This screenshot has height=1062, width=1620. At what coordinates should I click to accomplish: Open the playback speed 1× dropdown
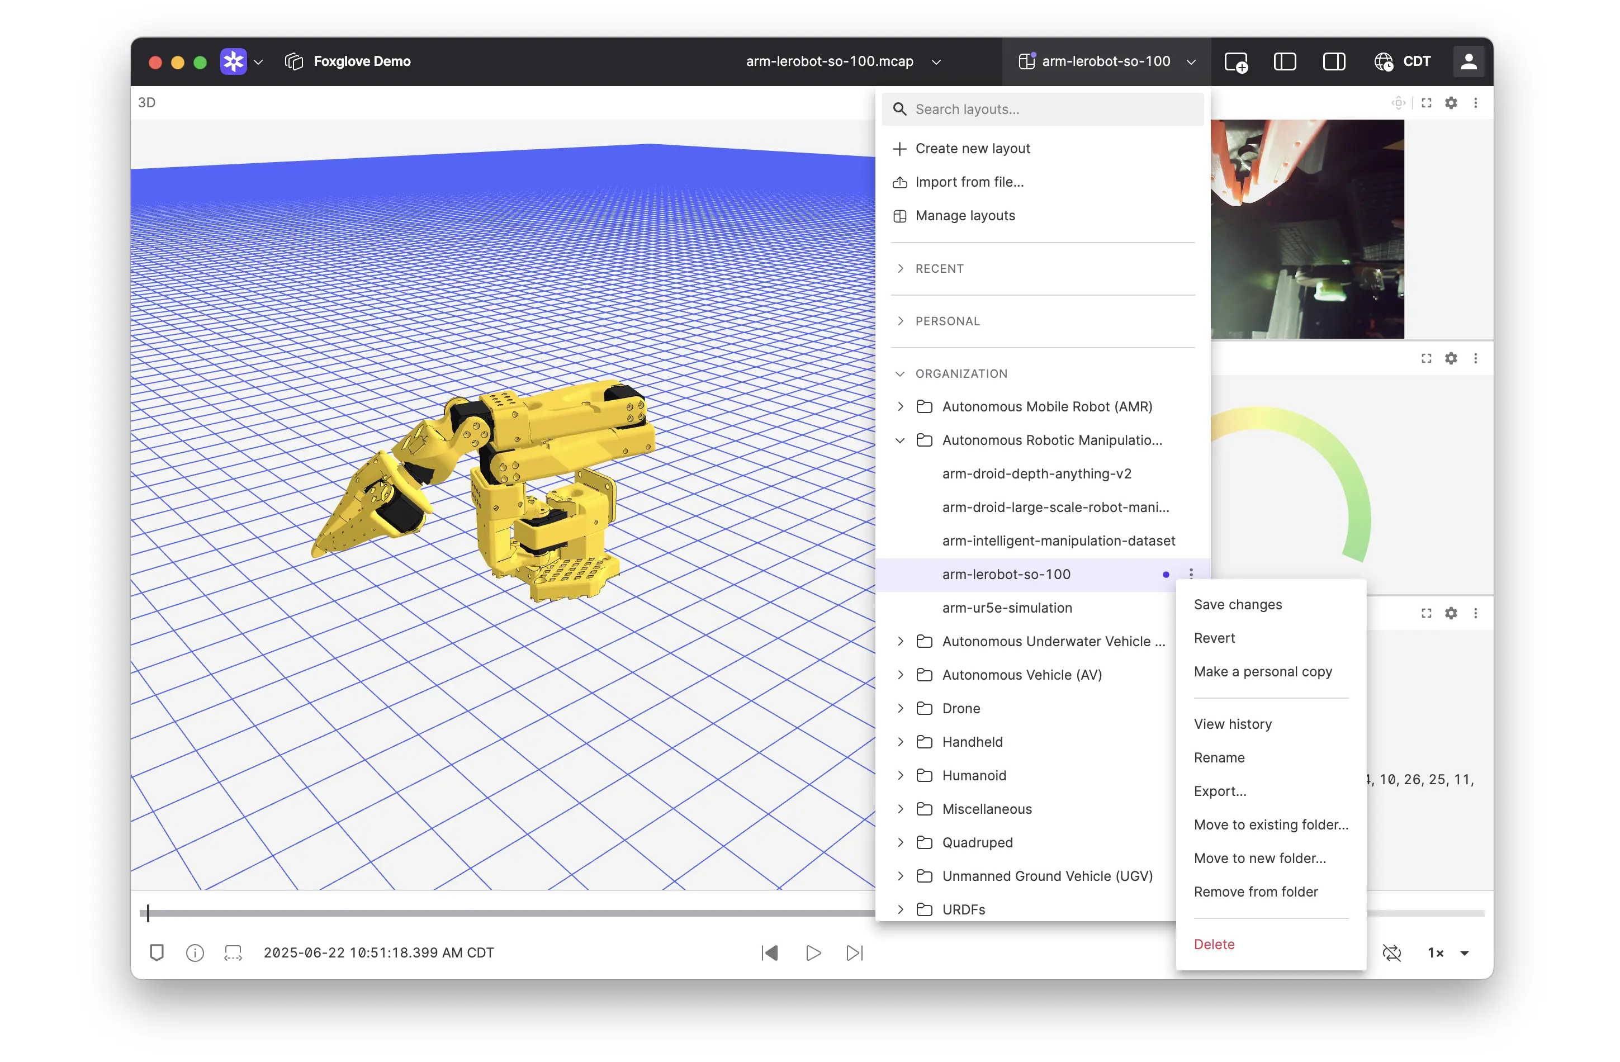1448,952
